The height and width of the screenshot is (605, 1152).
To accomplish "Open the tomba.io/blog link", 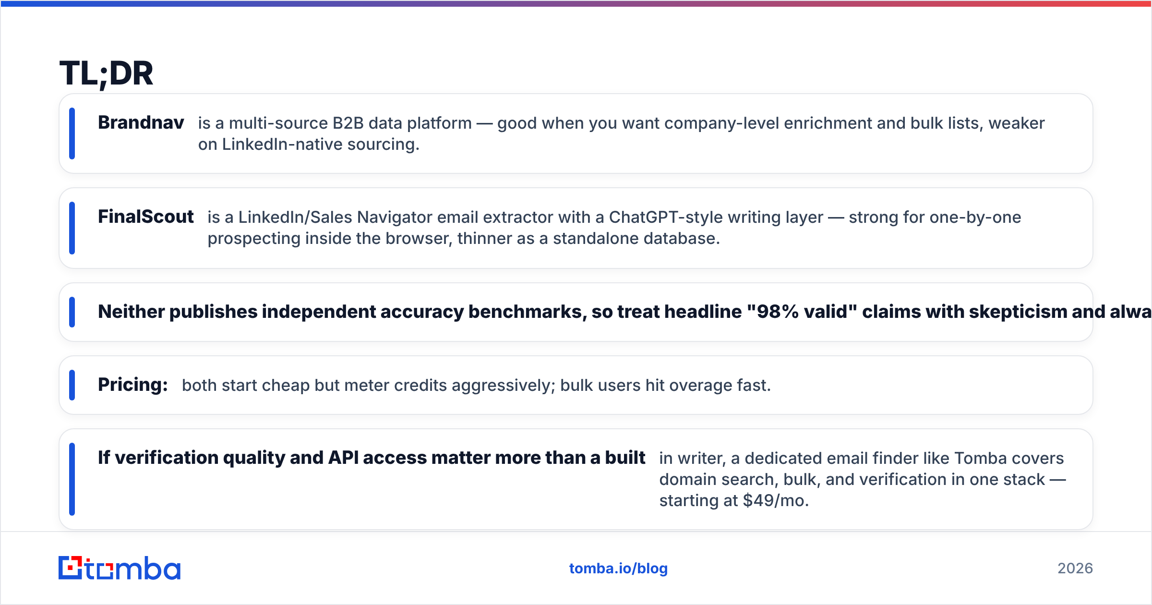I will (618, 569).
